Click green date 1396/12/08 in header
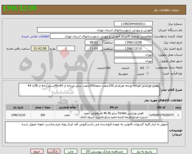192x154 pixels. coord(19,8)
